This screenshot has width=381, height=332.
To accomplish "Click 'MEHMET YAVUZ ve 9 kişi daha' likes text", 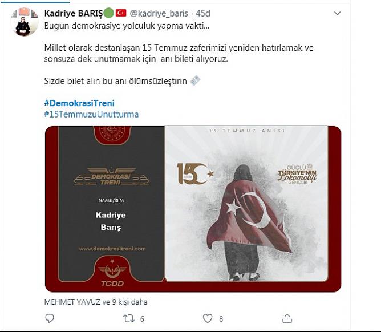I will coord(96,302).
